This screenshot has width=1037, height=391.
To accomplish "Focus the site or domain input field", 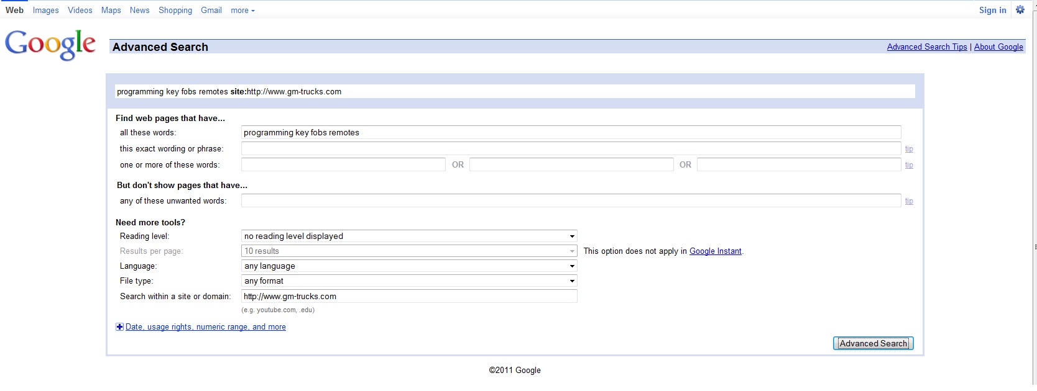I will (409, 296).
